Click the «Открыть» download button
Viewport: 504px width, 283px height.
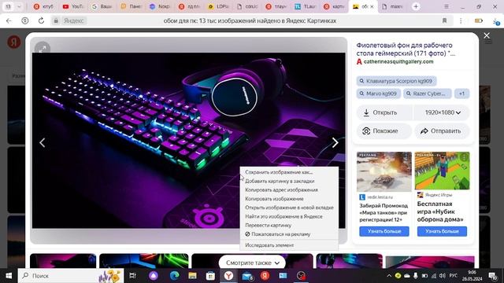click(385, 112)
